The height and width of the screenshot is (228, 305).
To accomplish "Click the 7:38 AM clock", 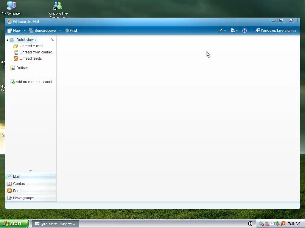I will [x=294, y=224].
